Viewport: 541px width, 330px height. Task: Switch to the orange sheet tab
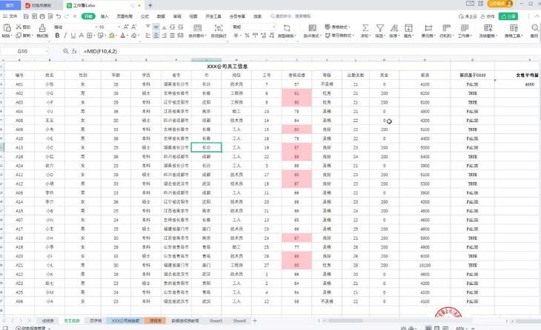pyautogui.click(x=156, y=320)
